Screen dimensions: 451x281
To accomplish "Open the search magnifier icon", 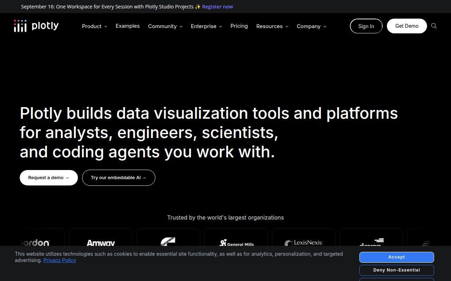I will pos(434,26).
